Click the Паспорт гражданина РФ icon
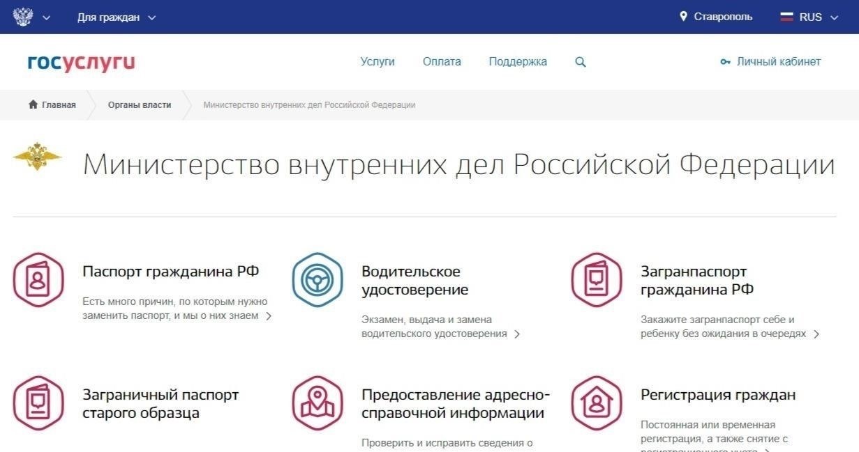This screenshot has width=859, height=452. 38,279
